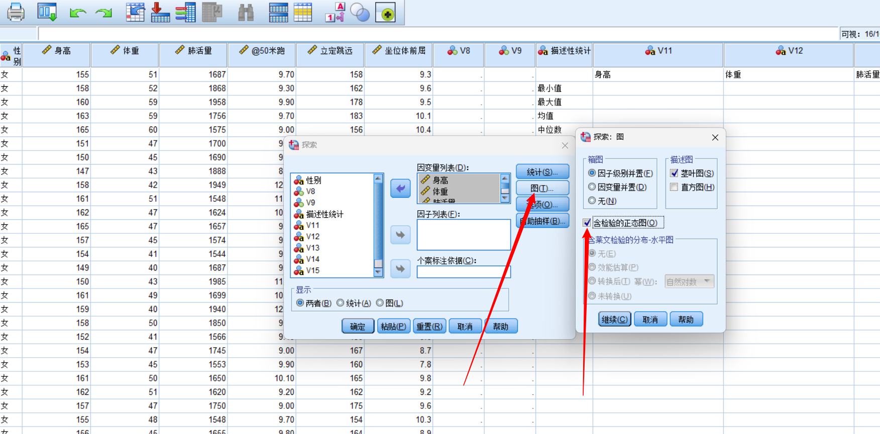
Task: Select the 因子级别并置 boxplot radio
Action: coord(592,173)
